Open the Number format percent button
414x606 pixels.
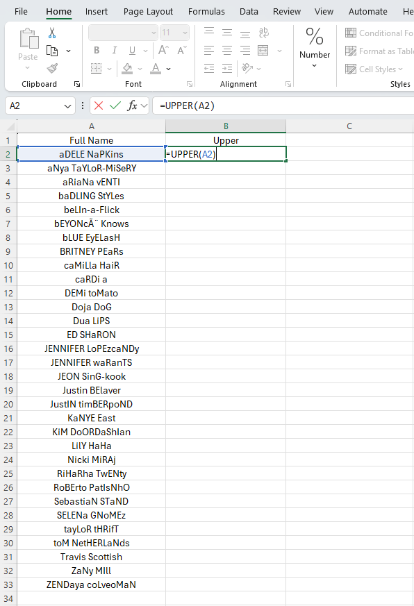pos(315,47)
